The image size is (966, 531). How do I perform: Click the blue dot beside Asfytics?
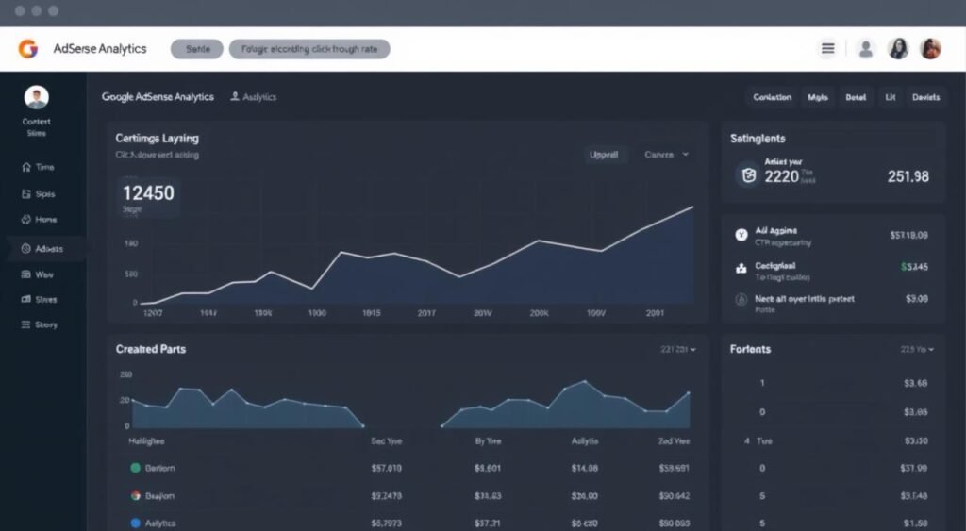(135, 523)
